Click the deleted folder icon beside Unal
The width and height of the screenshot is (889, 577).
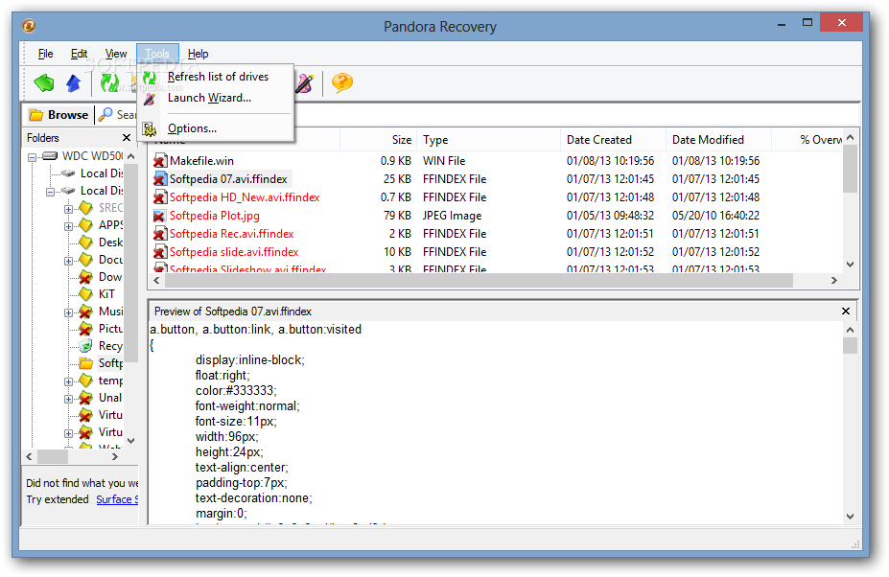(x=85, y=398)
